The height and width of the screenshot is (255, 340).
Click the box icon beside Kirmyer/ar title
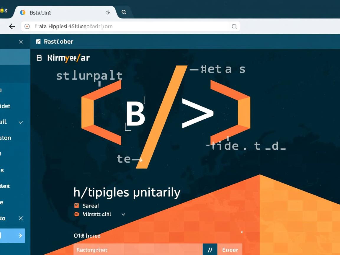pos(39,58)
